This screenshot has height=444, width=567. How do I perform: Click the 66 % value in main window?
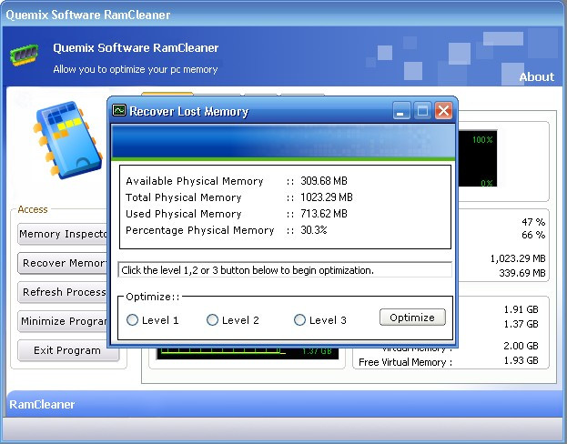pos(533,235)
